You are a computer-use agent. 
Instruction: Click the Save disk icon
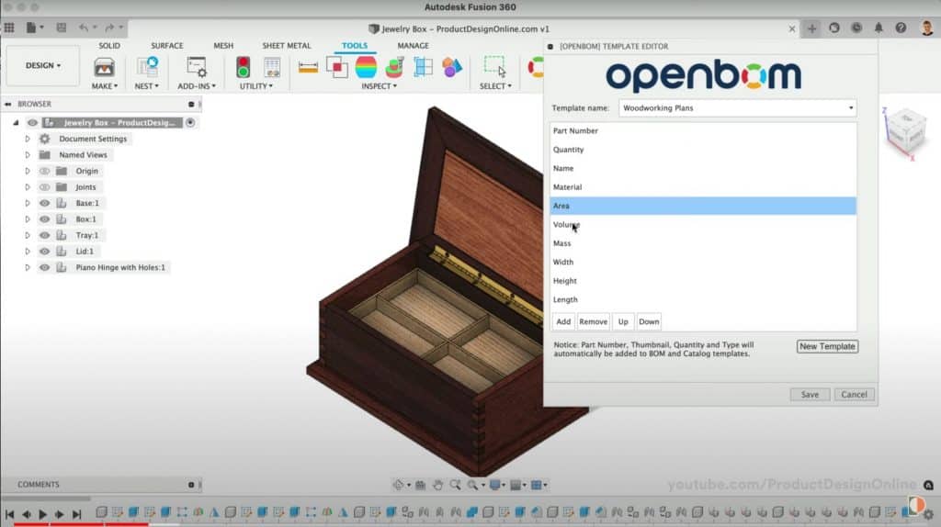62,28
